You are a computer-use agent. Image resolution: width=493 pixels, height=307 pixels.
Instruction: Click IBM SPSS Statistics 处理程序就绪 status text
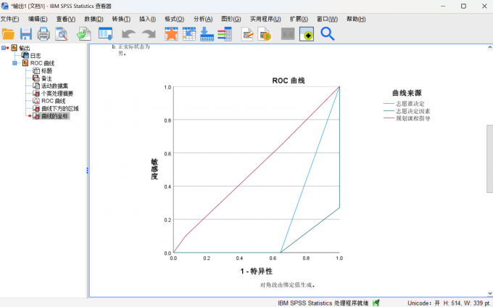click(x=323, y=303)
